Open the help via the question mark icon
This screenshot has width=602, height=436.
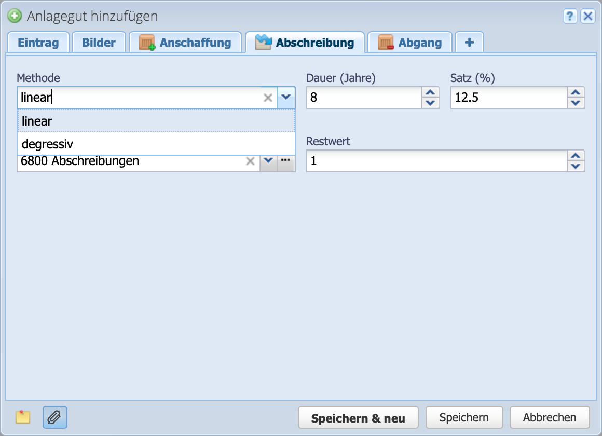(570, 16)
